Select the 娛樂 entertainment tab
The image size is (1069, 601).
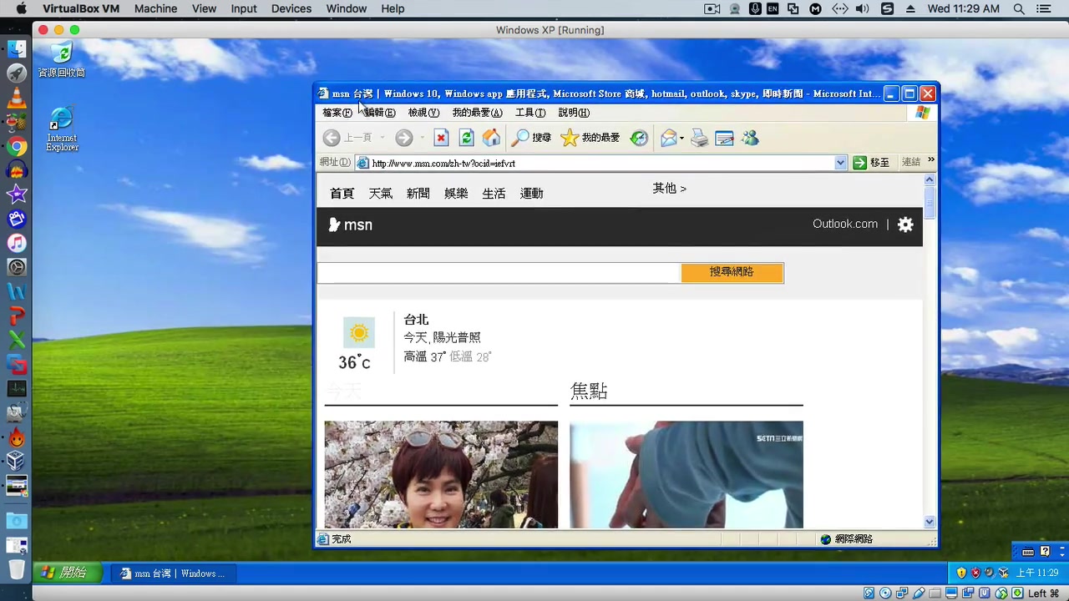(x=456, y=194)
